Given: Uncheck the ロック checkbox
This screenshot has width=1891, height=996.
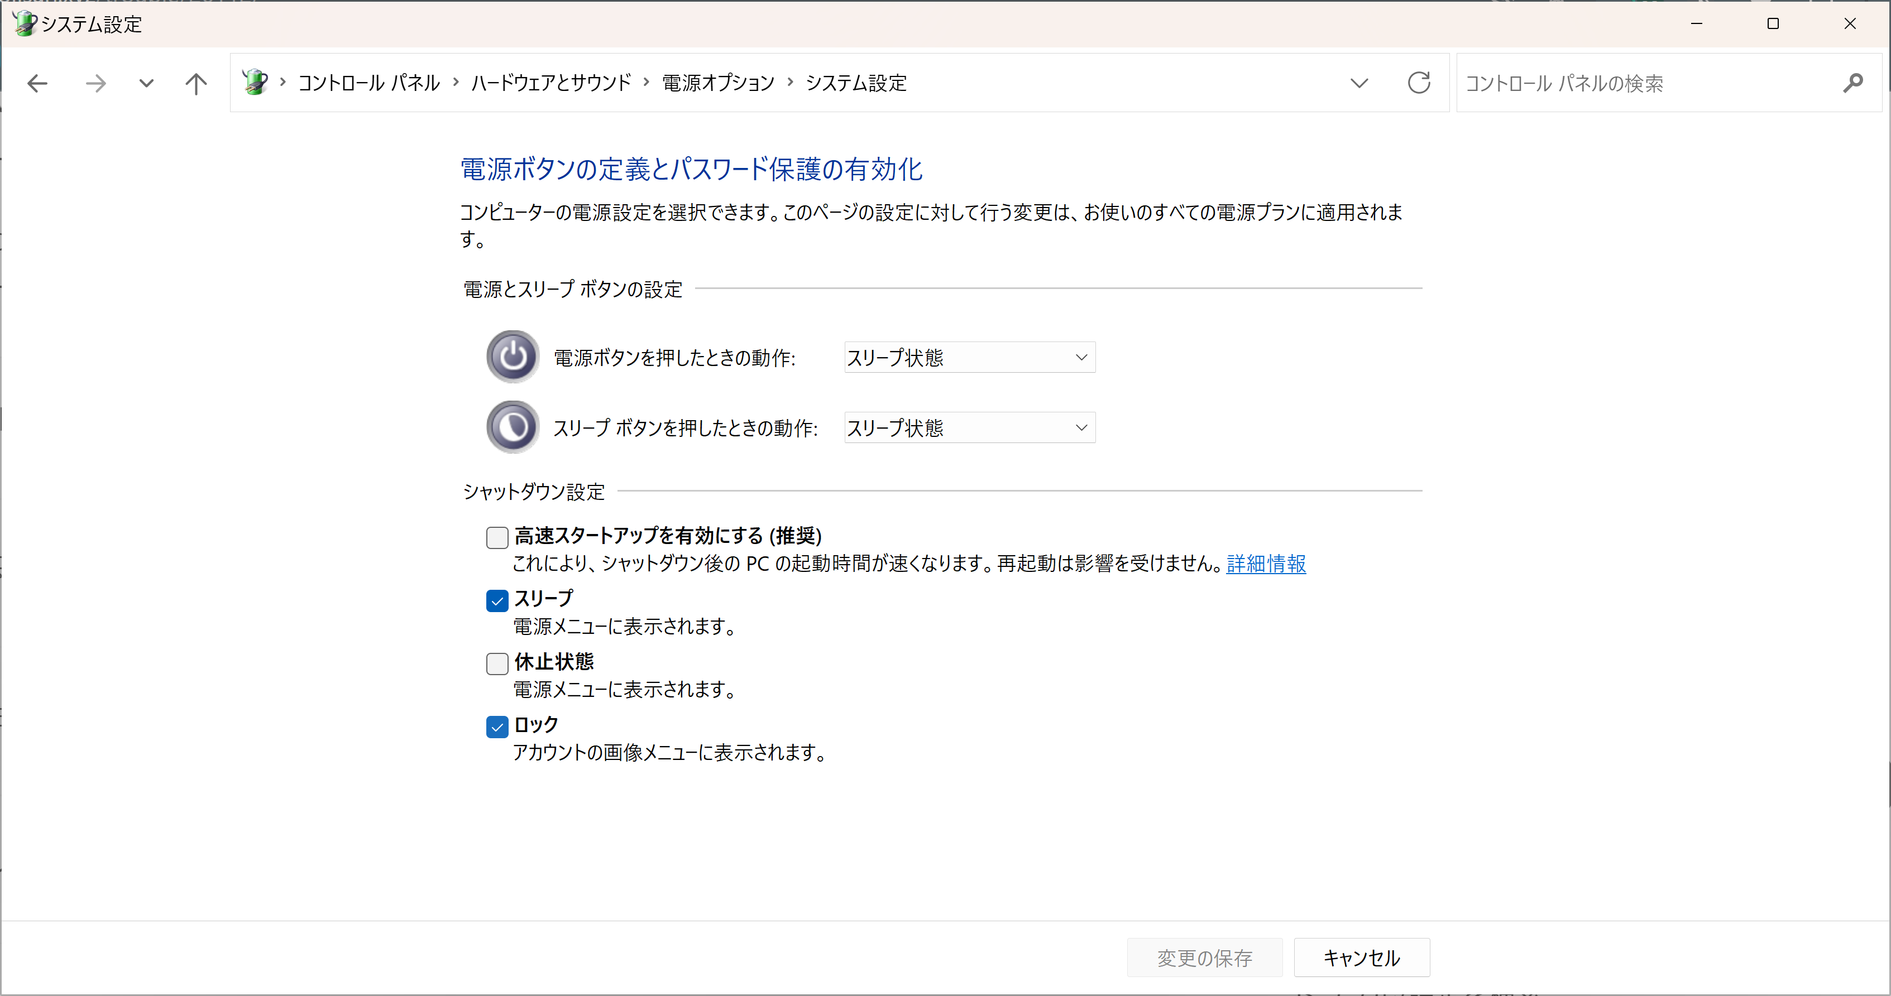Looking at the screenshot, I should [x=497, y=727].
